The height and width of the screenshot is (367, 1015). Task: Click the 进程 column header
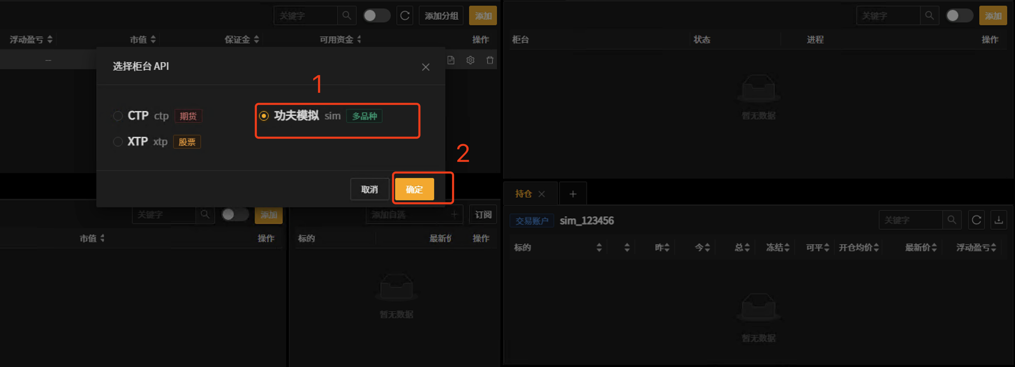815,39
